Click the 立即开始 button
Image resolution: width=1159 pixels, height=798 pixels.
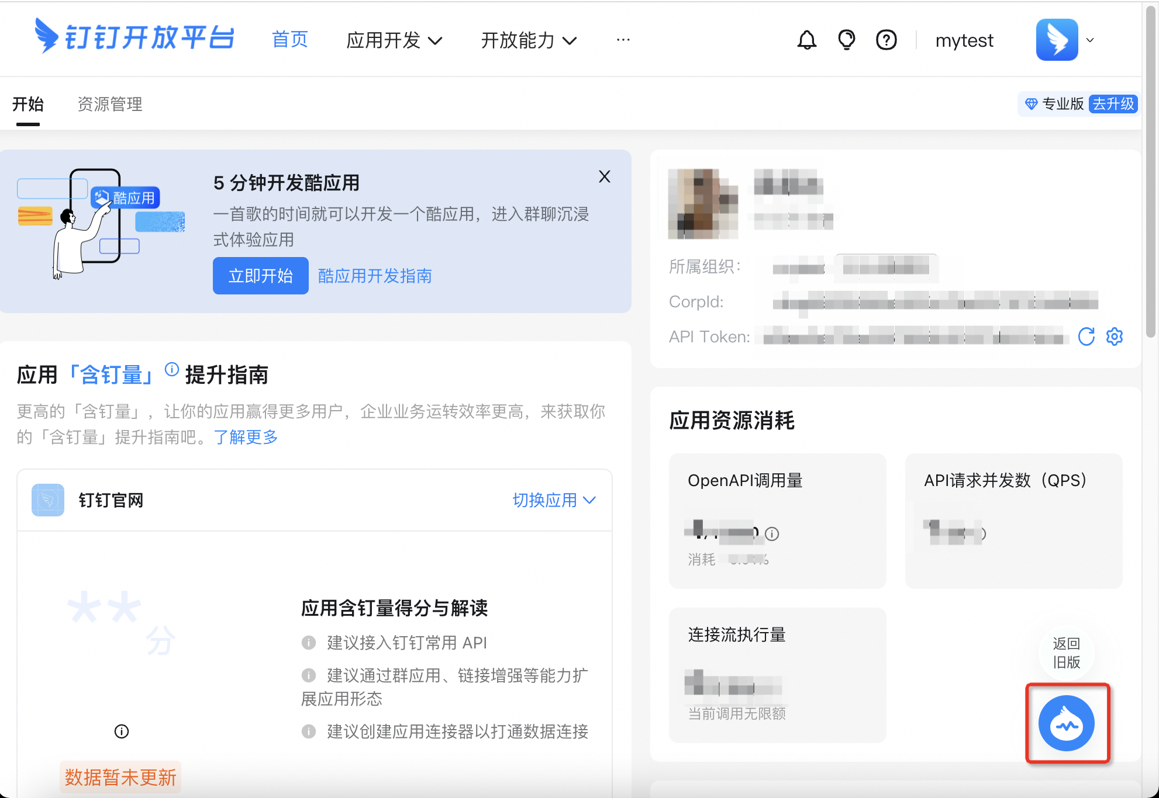click(x=260, y=276)
